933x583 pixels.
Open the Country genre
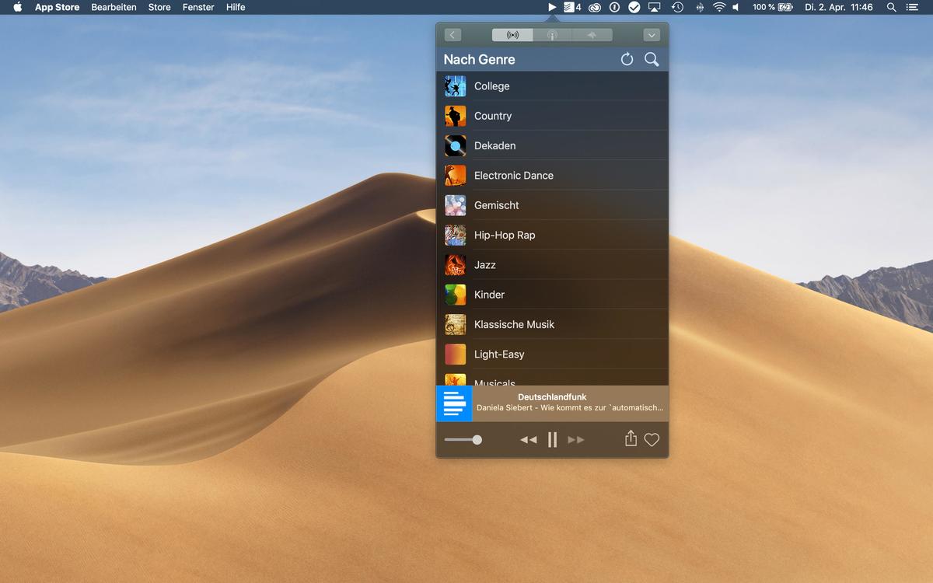552,116
